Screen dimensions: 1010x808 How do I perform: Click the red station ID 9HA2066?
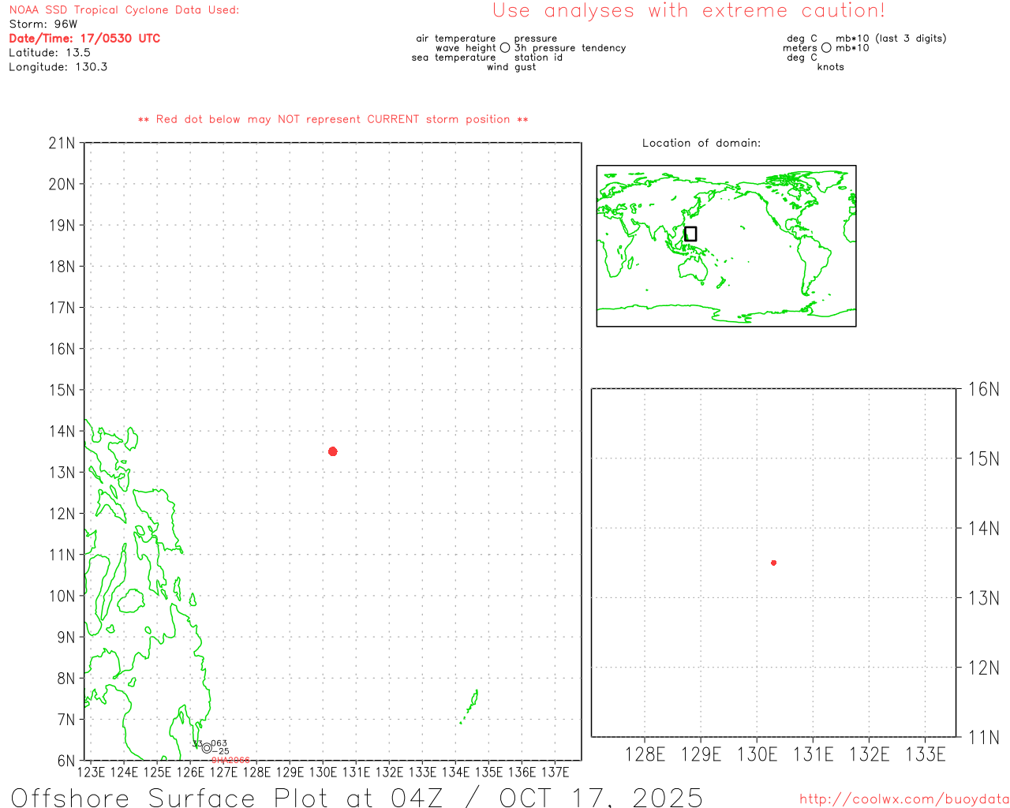(230, 760)
